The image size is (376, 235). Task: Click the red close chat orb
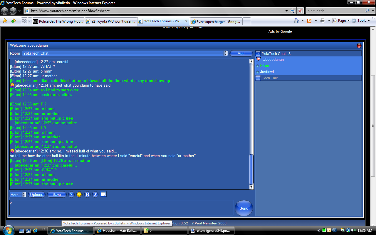coord(359,46)
